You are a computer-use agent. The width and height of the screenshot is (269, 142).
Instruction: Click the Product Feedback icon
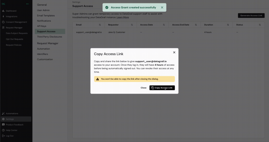click(x=3, y=125)
